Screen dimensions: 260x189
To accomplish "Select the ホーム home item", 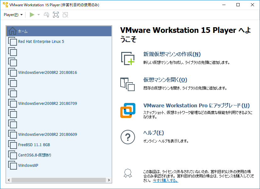I will click(59, 31).
